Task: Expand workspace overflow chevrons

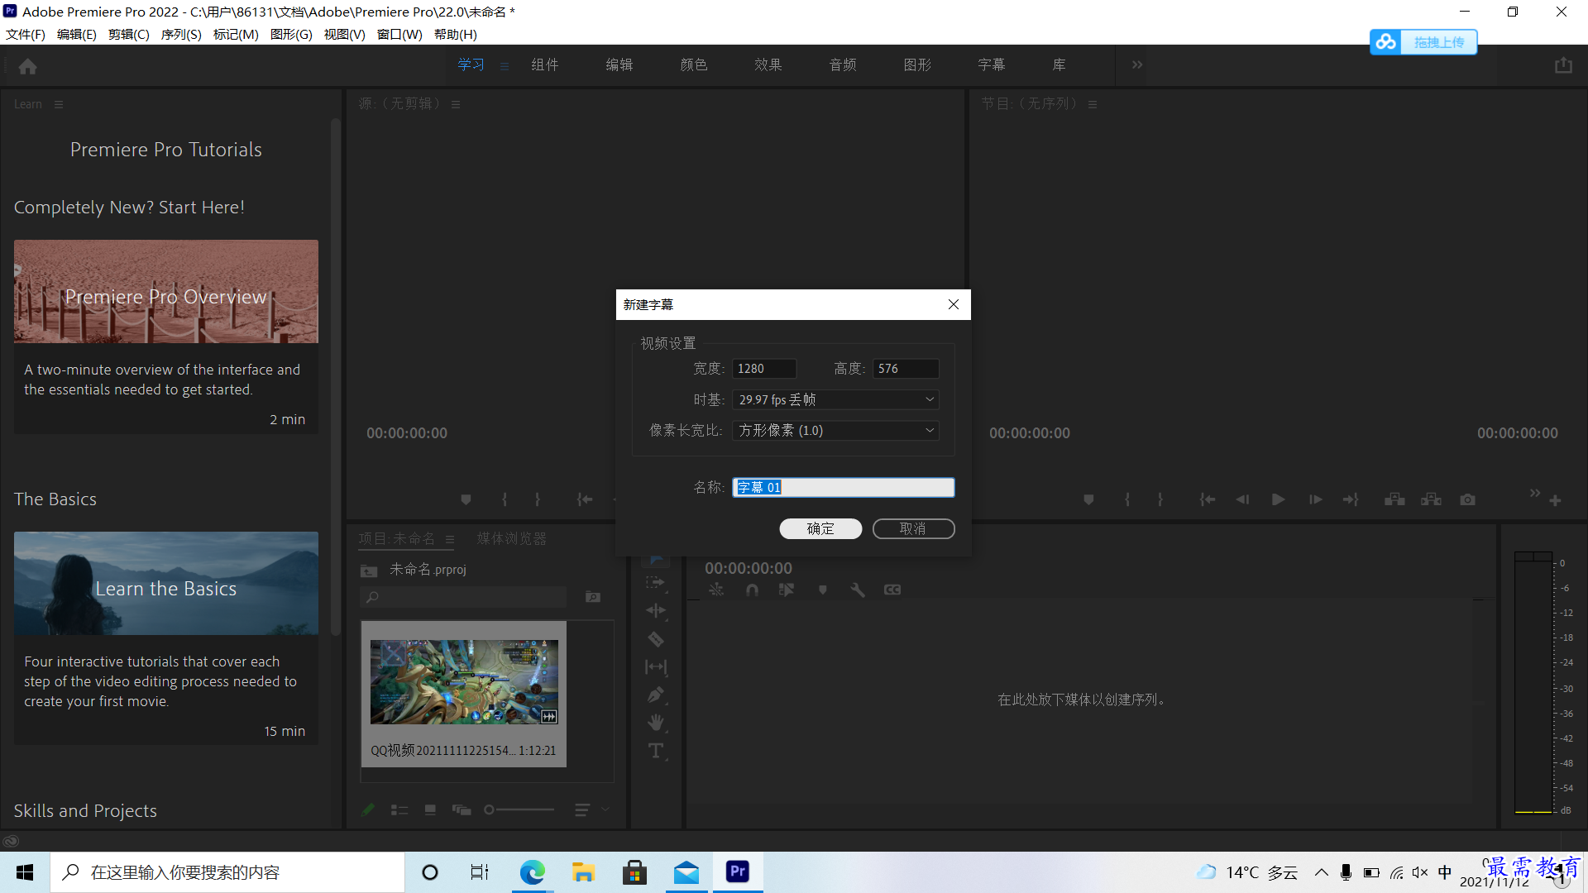Action: pos(1137,64)
